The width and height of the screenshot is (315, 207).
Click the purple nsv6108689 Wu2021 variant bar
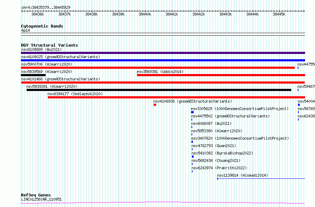[163, 53]
